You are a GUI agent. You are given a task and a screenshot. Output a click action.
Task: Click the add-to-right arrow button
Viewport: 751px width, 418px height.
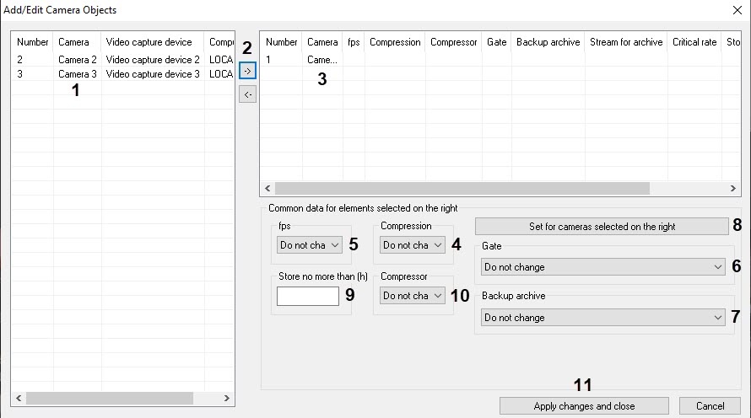point(247,72)
